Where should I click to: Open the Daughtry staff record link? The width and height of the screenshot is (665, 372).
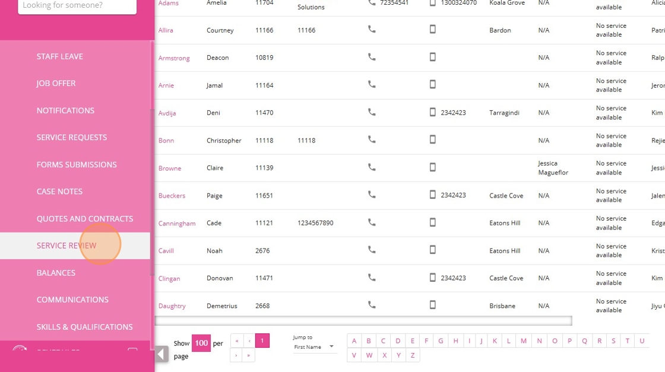point(172,306)
